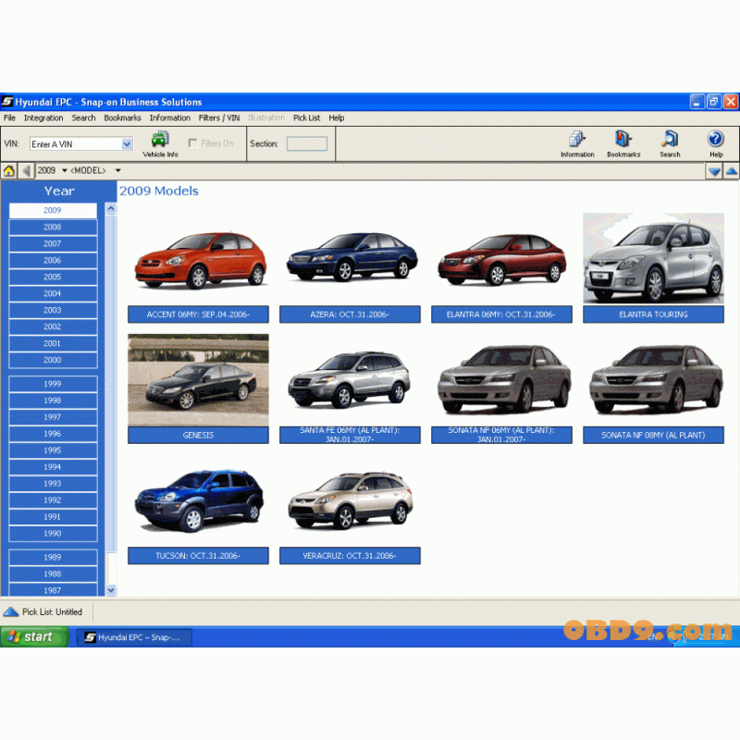Click the red Accent car thumbnail
The image size is (740, 740).
pyautogui.click(x=201, y=261)
